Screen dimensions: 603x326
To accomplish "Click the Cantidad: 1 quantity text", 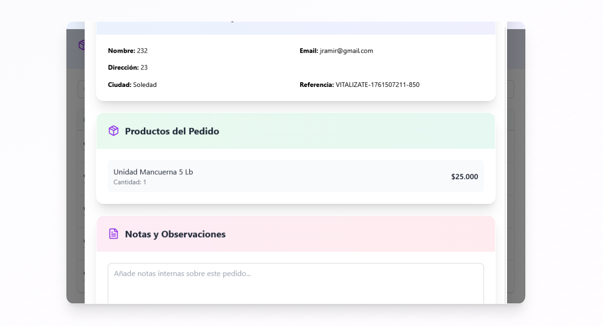I will 130,182.
